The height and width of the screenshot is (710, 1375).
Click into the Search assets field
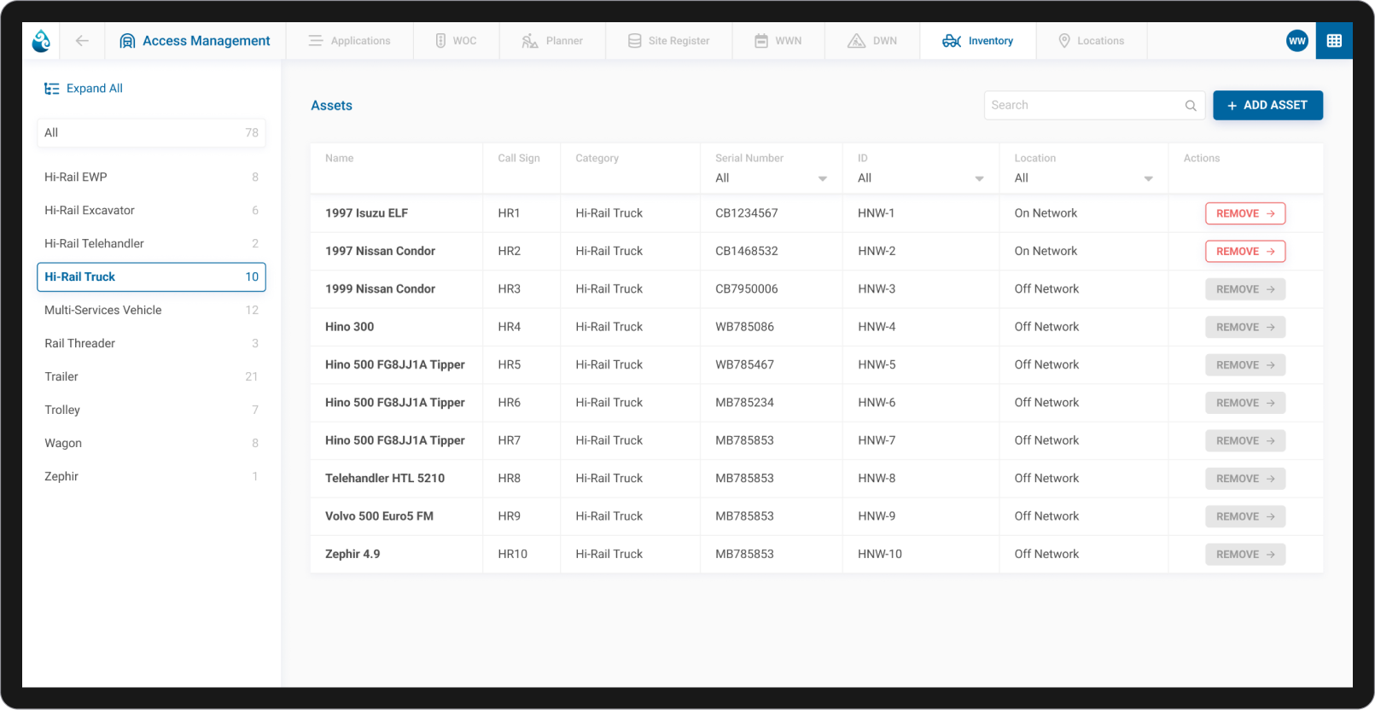1082,106
